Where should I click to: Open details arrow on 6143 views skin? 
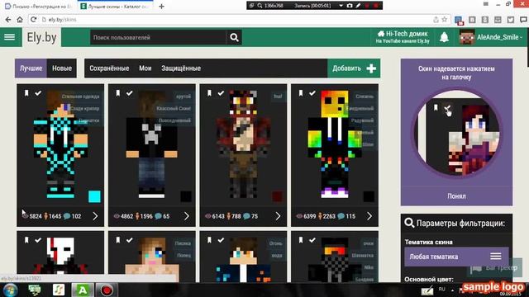tap(278, 216)
